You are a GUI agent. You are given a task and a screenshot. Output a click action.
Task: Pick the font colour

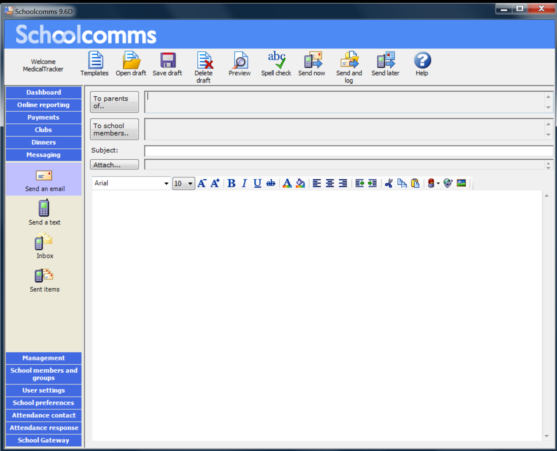point(287,184)
